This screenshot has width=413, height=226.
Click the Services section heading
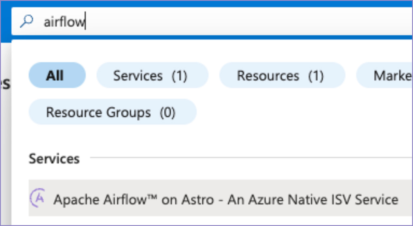coord(54,159)
